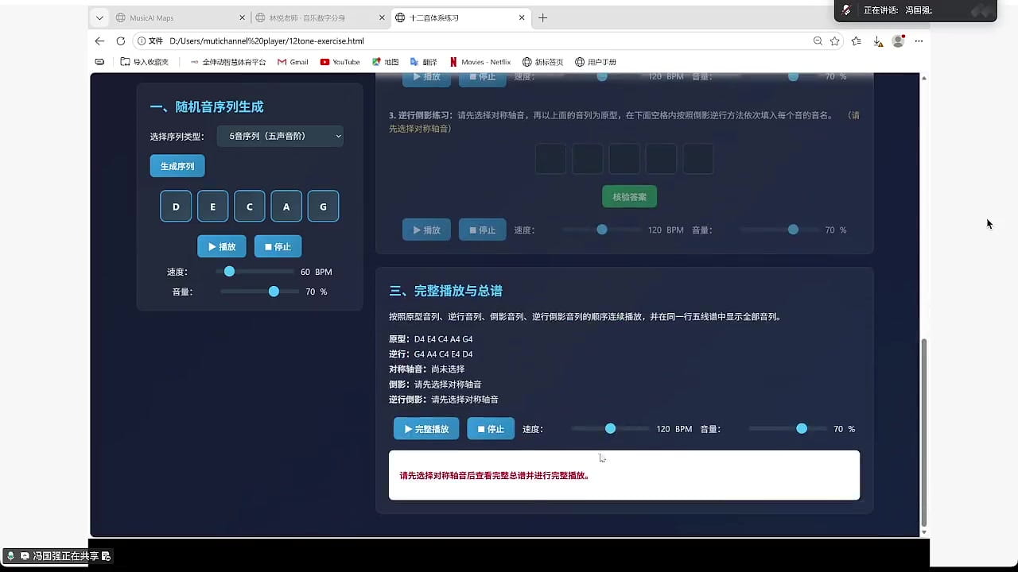Open the downloads icon in the browser toolbar
1018x572 pixels.
pos(877,41)
